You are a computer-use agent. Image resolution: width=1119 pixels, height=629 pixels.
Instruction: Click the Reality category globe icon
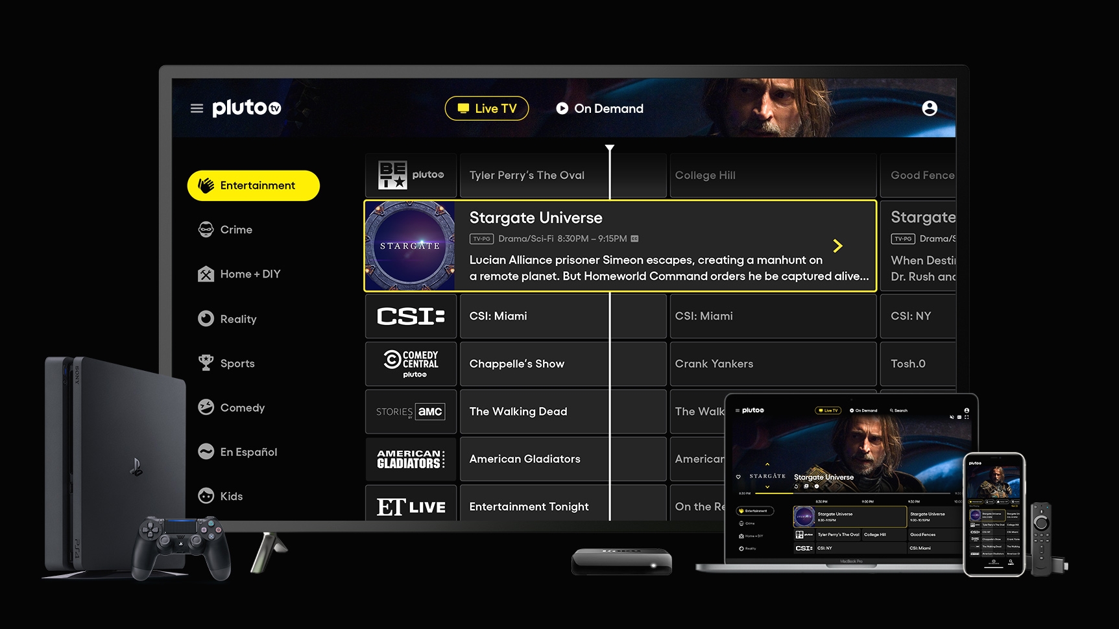[205, 318]
